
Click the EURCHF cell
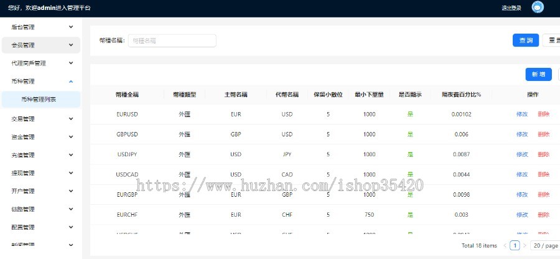(127, 215)
